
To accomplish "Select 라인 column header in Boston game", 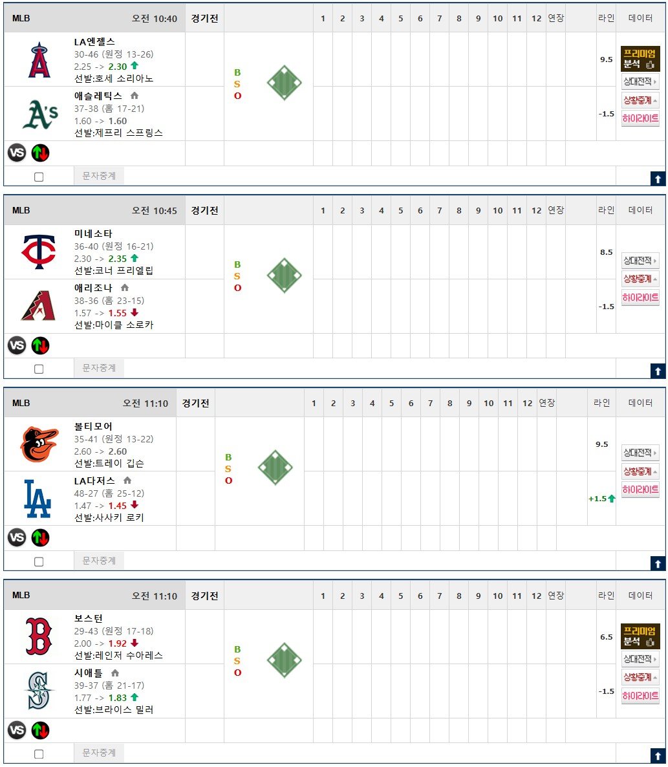I will tap(606, 596).
